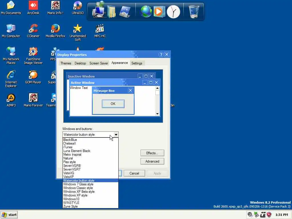This screenshot has width=292, height=219.
Task: Open Mario Info ! shortcut
Action: pyautogui.click(x=55, y=8)
